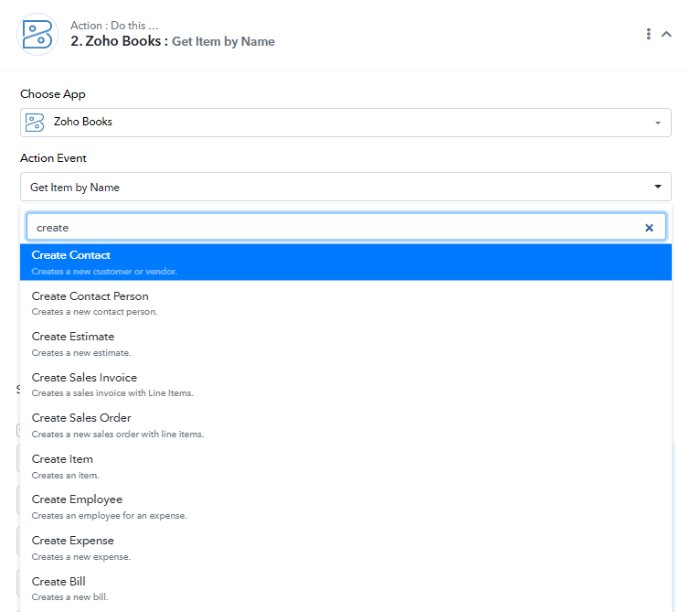Click the step title 'Get Item by Name'
The height and width of the screenshot is (612, 690).
pyautogui.click(x=223, y=41)
